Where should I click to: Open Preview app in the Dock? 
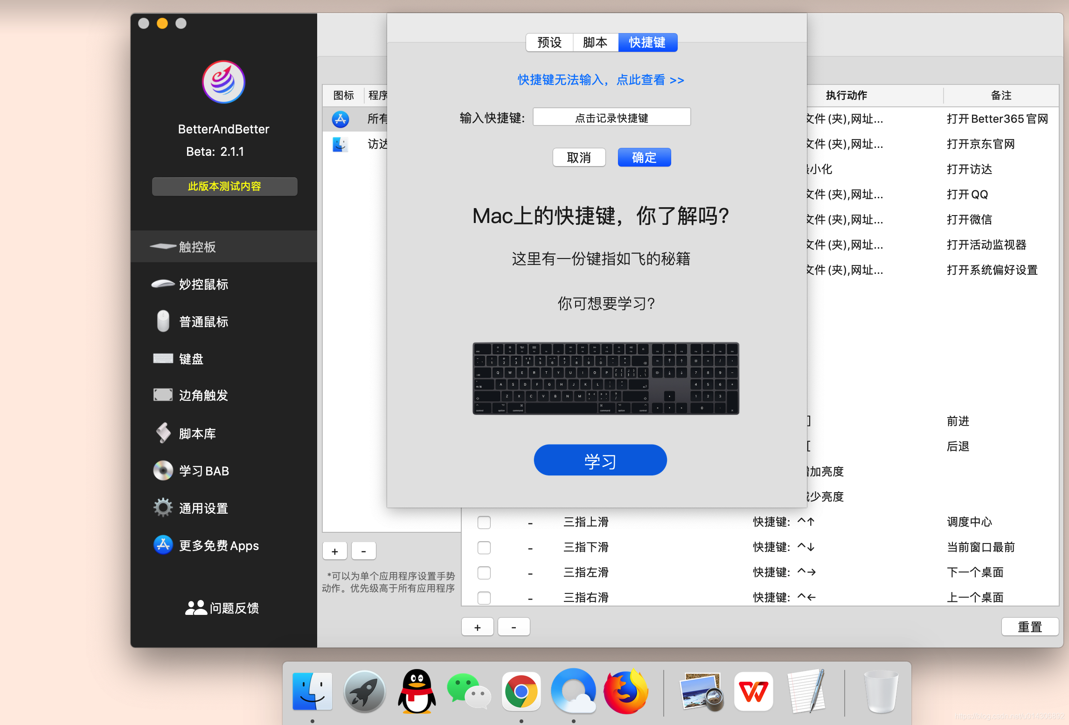pyautogui.click(x=701, y=691)
